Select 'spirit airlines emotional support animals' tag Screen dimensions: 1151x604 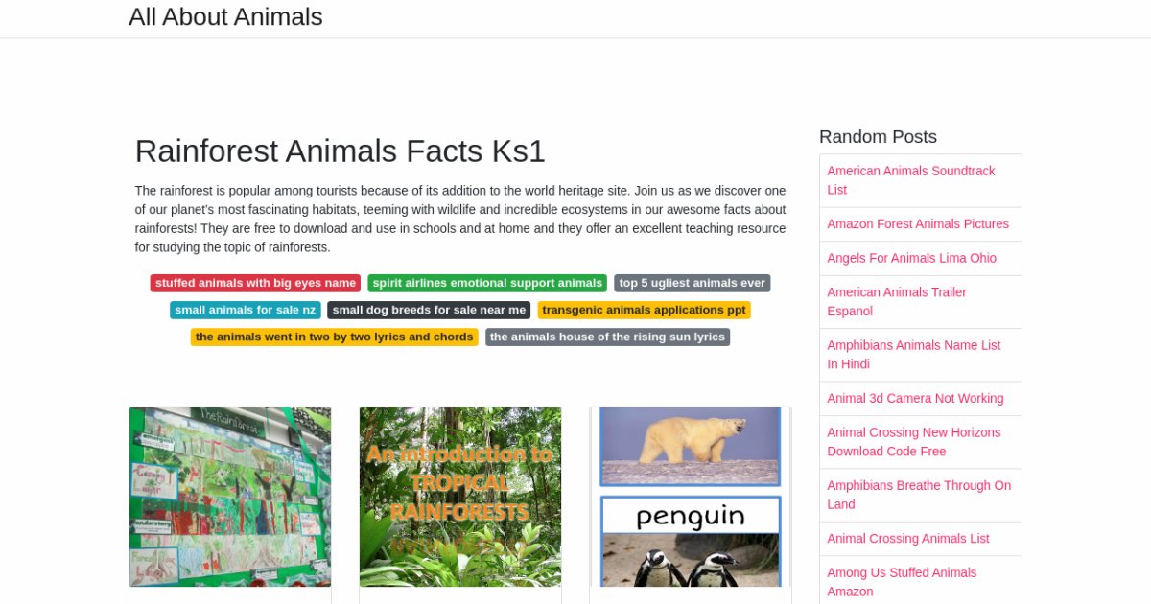tap(487, 283)
